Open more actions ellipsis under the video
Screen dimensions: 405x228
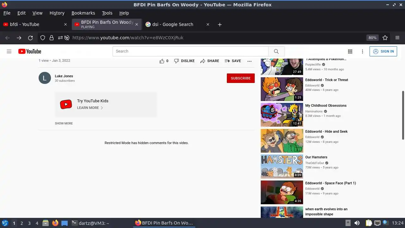pos(249,61)
